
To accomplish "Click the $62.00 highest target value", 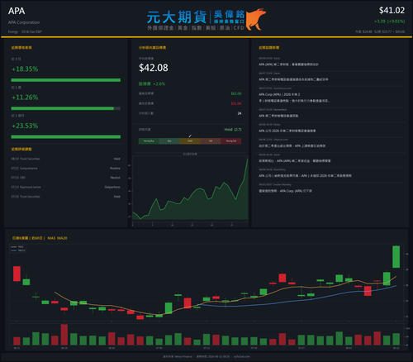I will tap(236, 93).
